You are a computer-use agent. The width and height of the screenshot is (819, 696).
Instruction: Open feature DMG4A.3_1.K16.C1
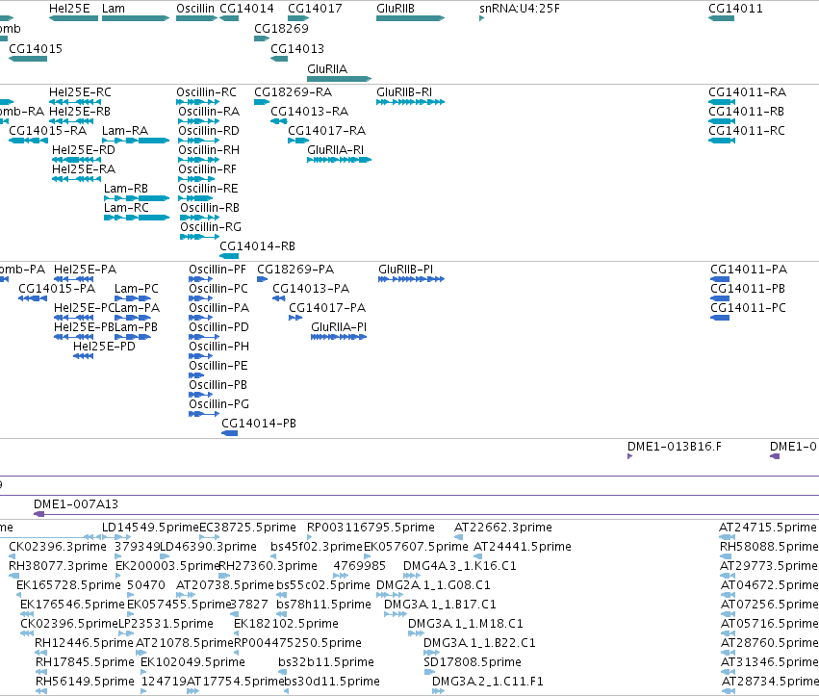pos(460,566)
